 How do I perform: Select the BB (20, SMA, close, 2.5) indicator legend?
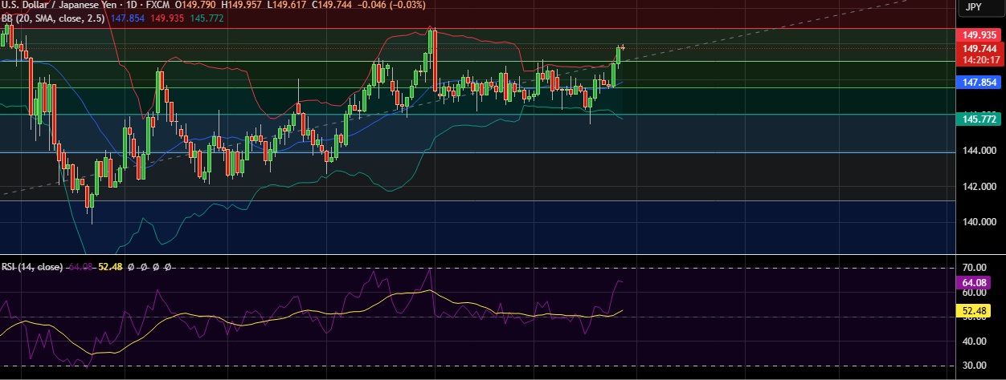tap(52, 18)
